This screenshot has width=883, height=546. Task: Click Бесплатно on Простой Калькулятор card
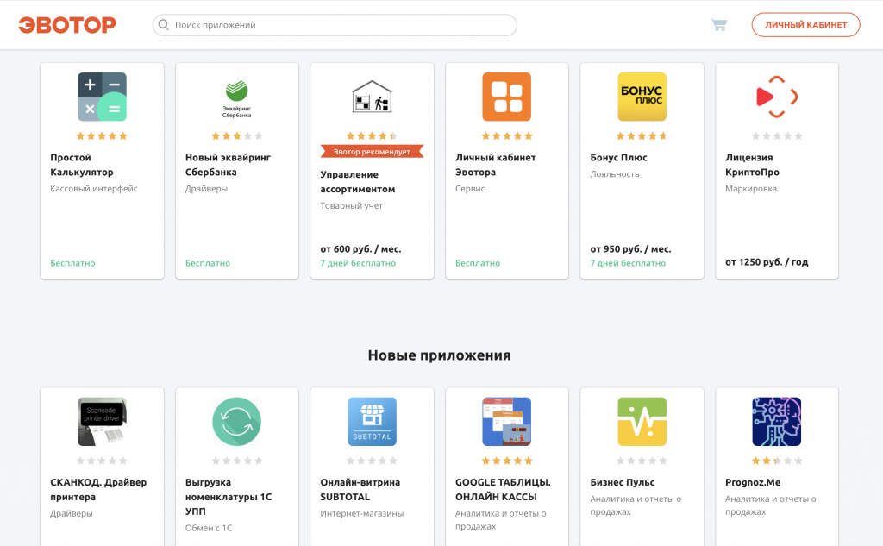point(72,263)
